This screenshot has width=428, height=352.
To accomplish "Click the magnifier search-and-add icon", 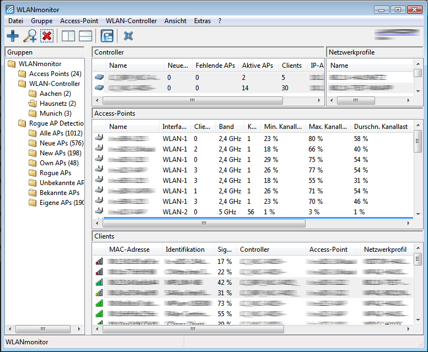I will pos(30,36).
